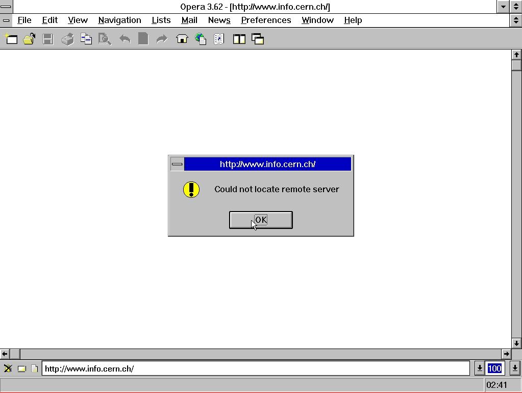Screen dimensions: 522x393
Task: Click the yellow frame icon left of address
Action: 21,368
